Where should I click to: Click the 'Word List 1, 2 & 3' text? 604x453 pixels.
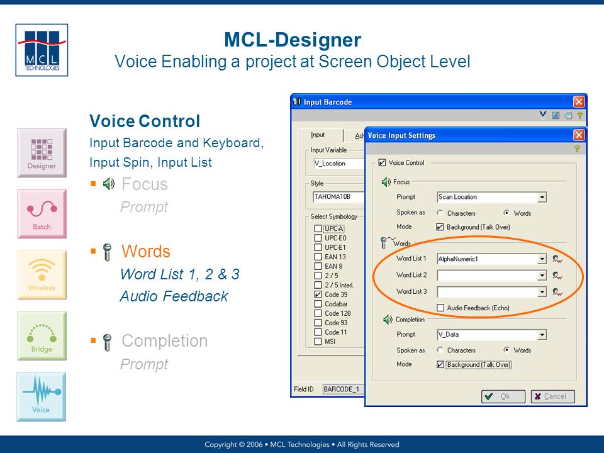[x=180, y=274]
